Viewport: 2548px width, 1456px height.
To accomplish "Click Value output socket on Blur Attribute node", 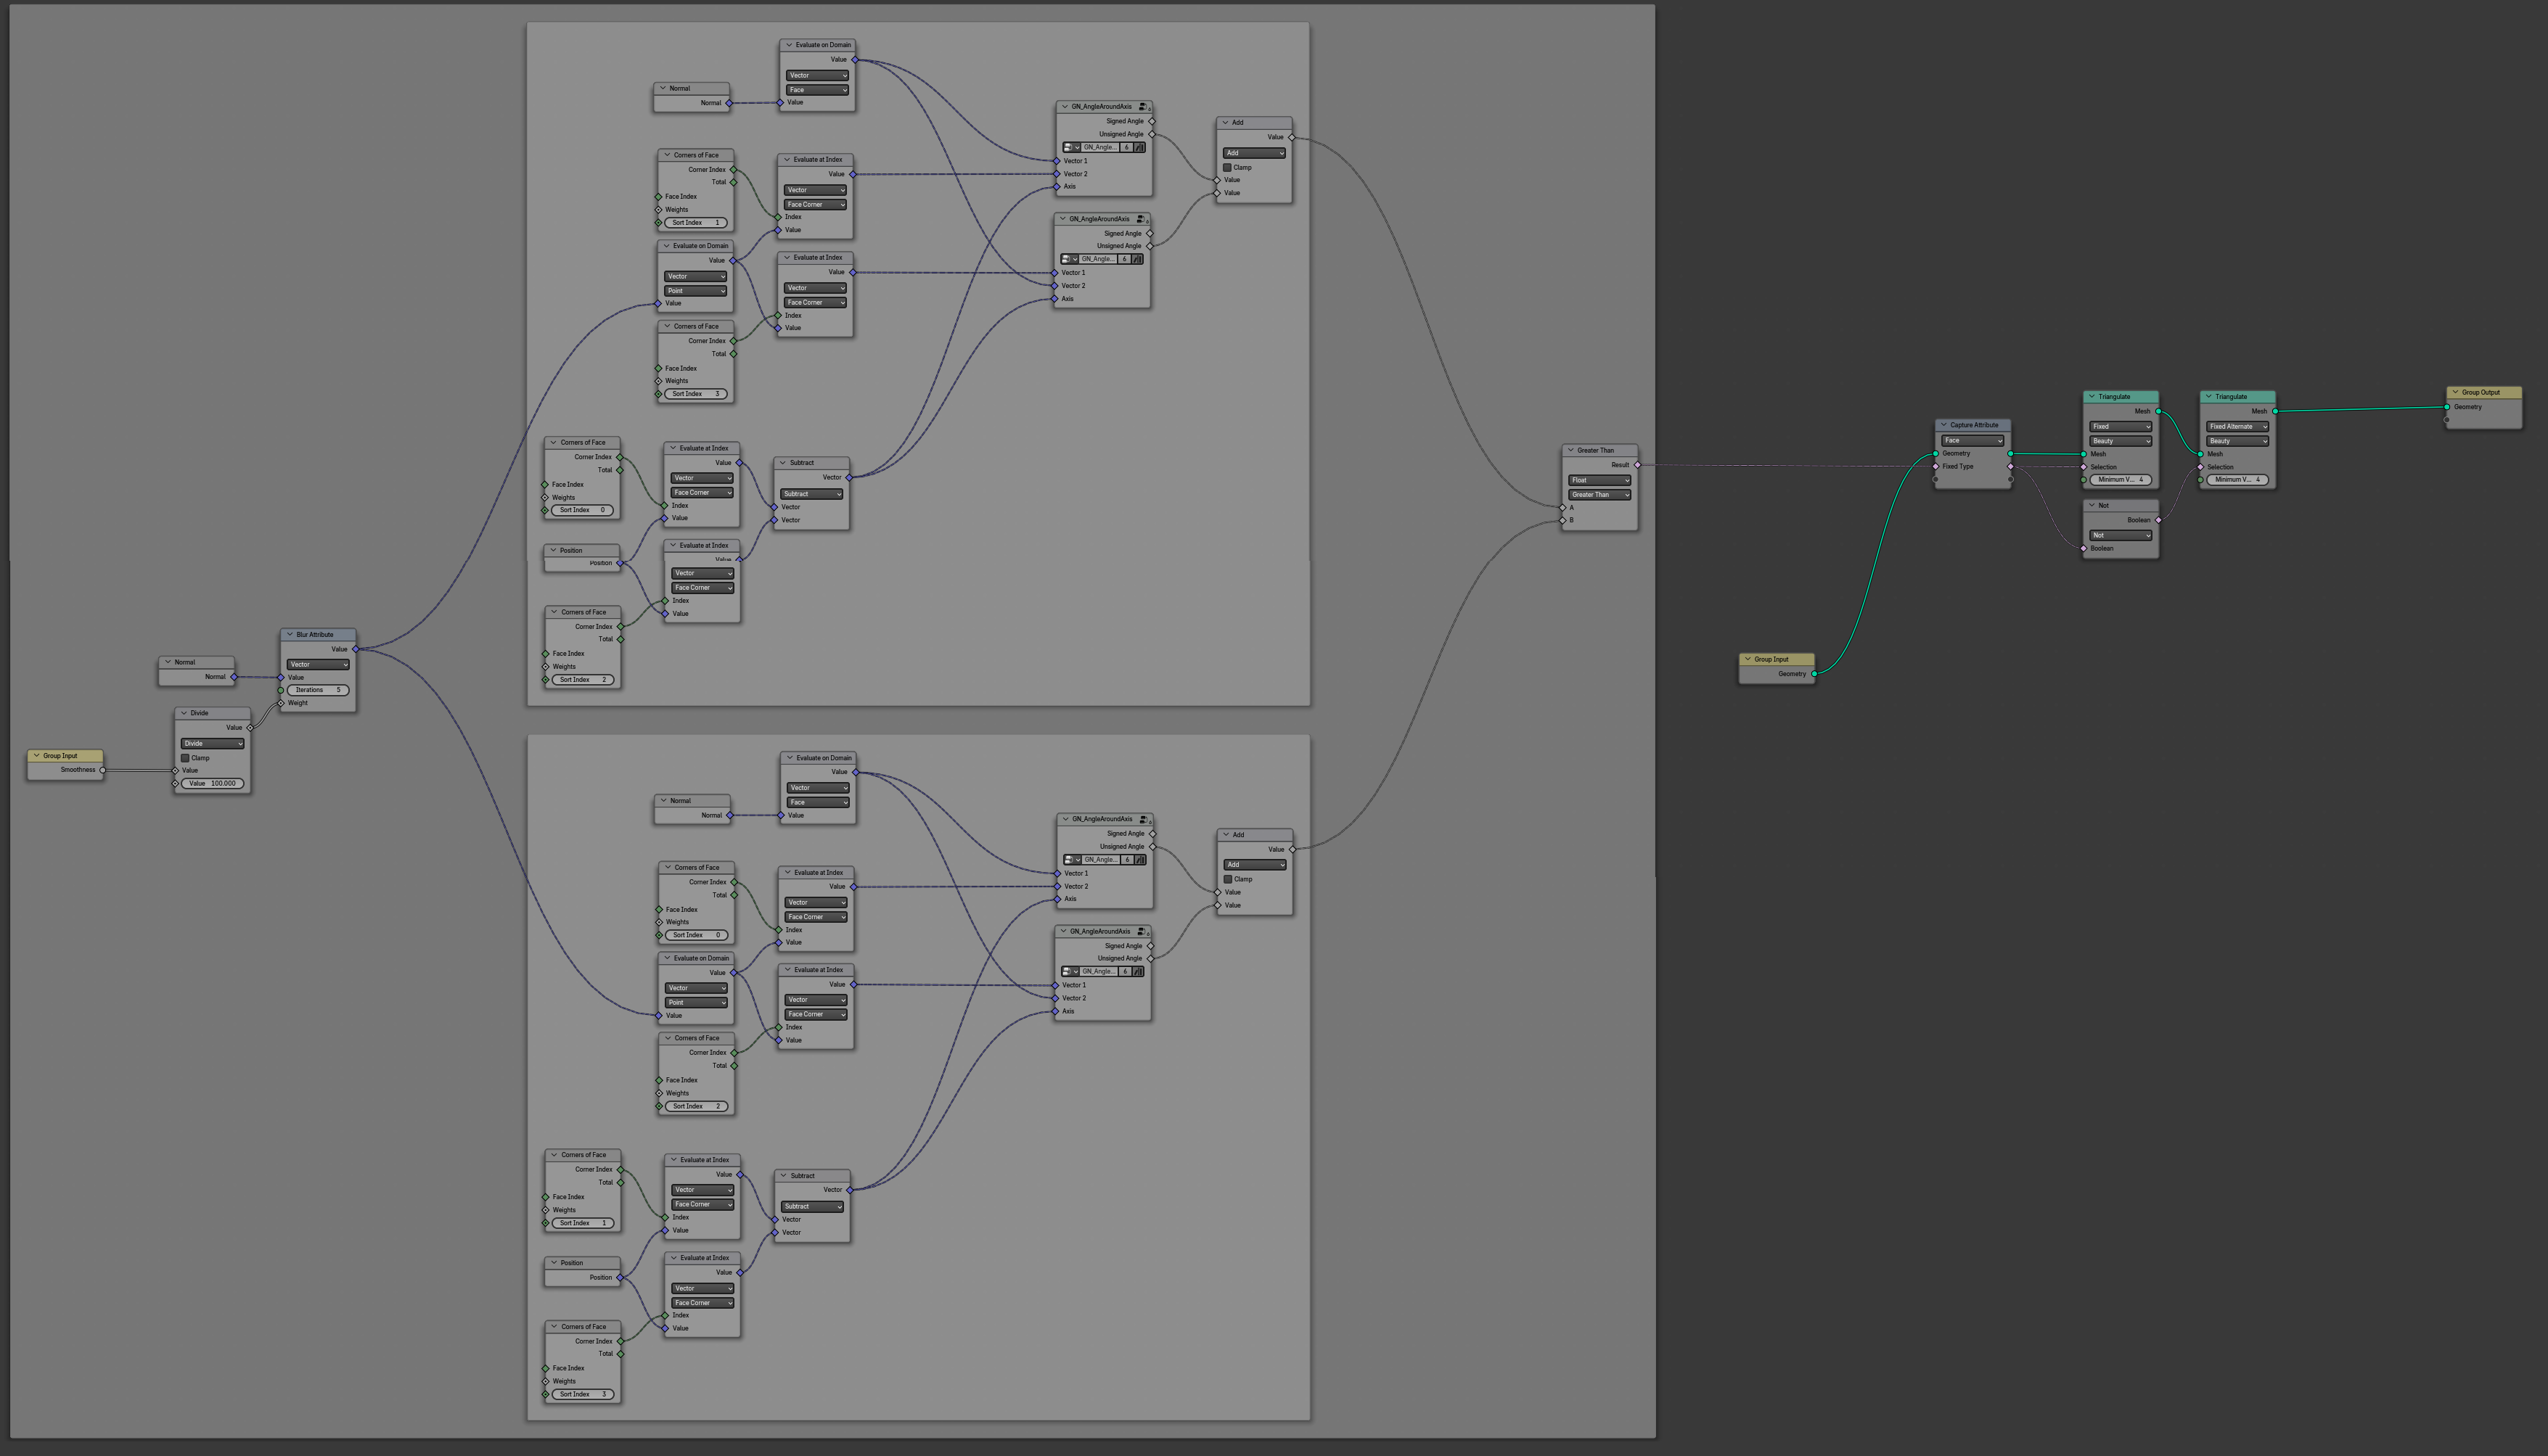I will 355,649.
